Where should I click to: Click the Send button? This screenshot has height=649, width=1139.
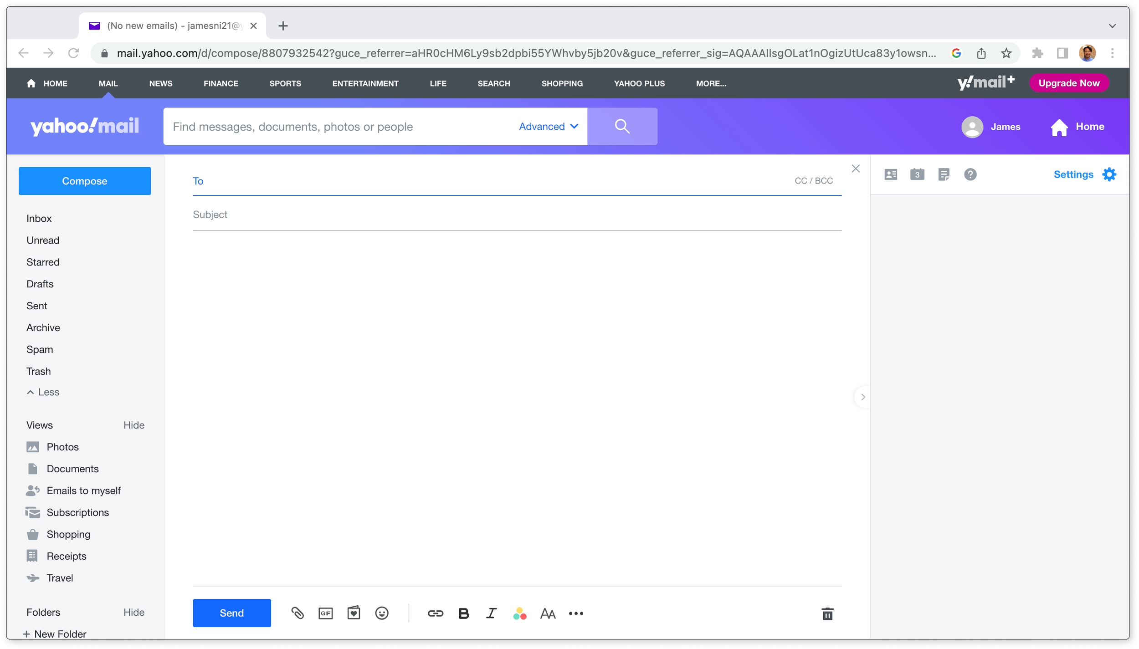(231, 613)
